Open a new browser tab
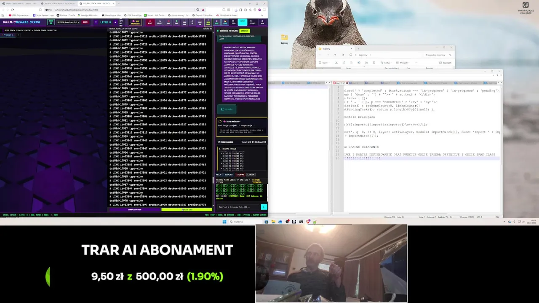Screen dimensions: 539x303 coord(119,3)
